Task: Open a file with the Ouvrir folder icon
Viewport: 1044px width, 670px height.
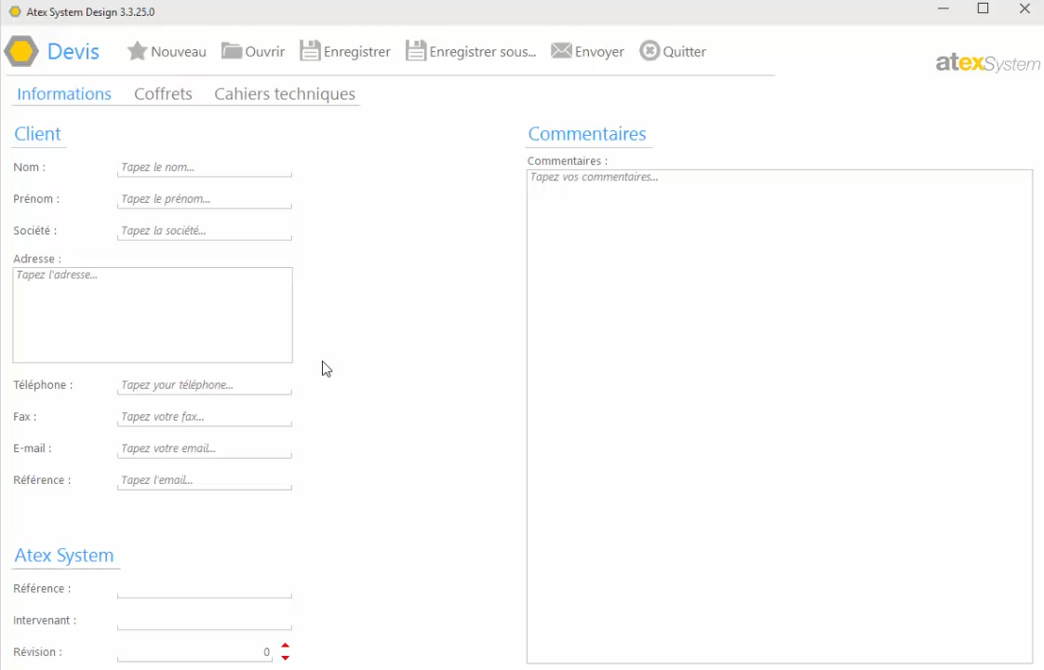Action: point(232,51)
